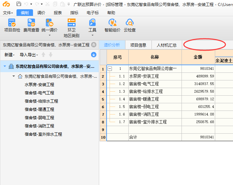Open the 新建 dropdown button

coord(10,55)
